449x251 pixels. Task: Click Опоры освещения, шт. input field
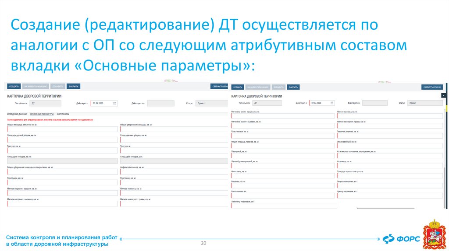[390, 185]
